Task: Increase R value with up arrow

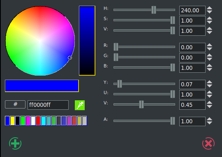Action: tap(209, 45)
